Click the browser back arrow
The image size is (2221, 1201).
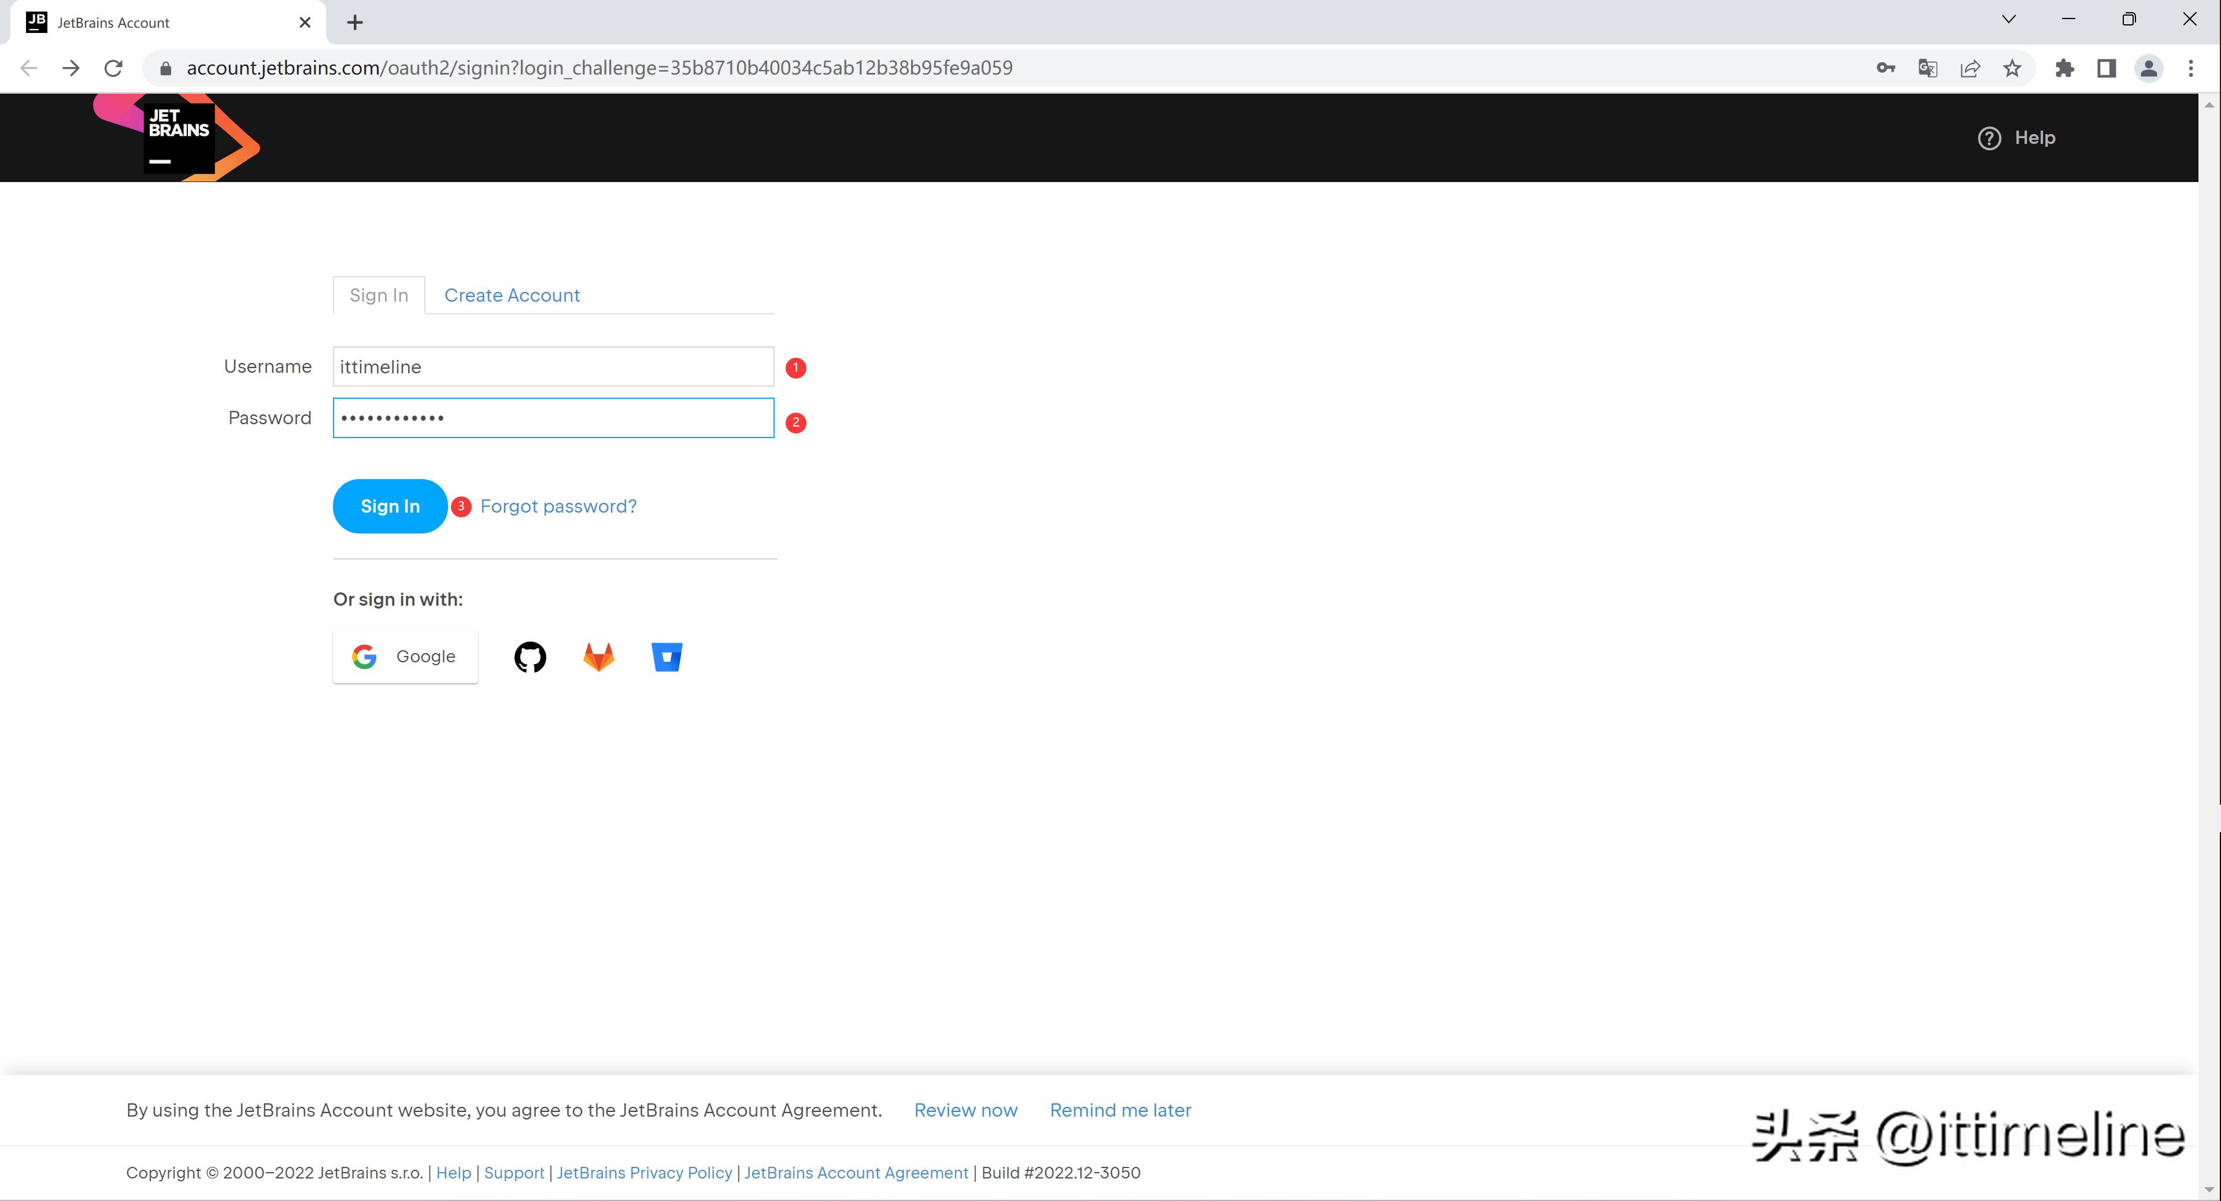click(x=28, y=68)
